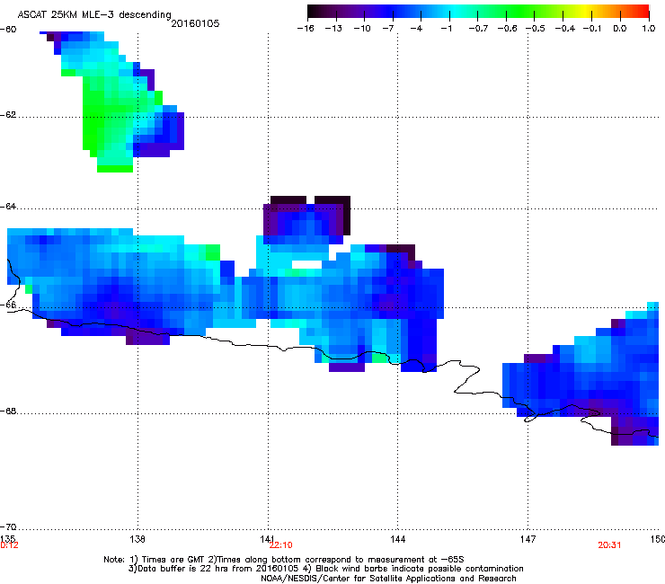Click the colorbar label -0.6
Image resolution: width=665 pixels, height=584 pixels.
[x=507, y=29]
